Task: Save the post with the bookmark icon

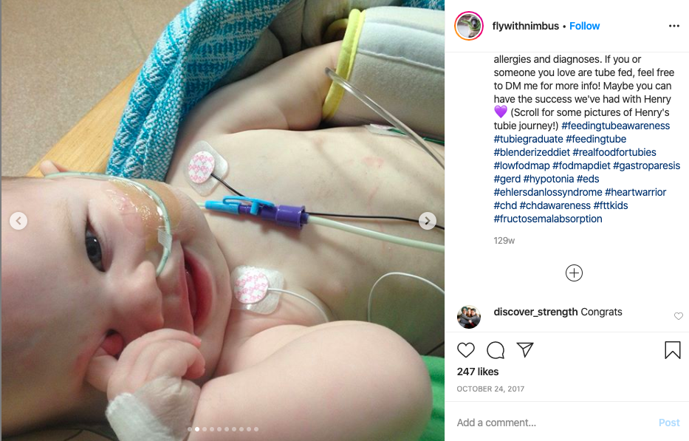Action: (x=672, y=350)
